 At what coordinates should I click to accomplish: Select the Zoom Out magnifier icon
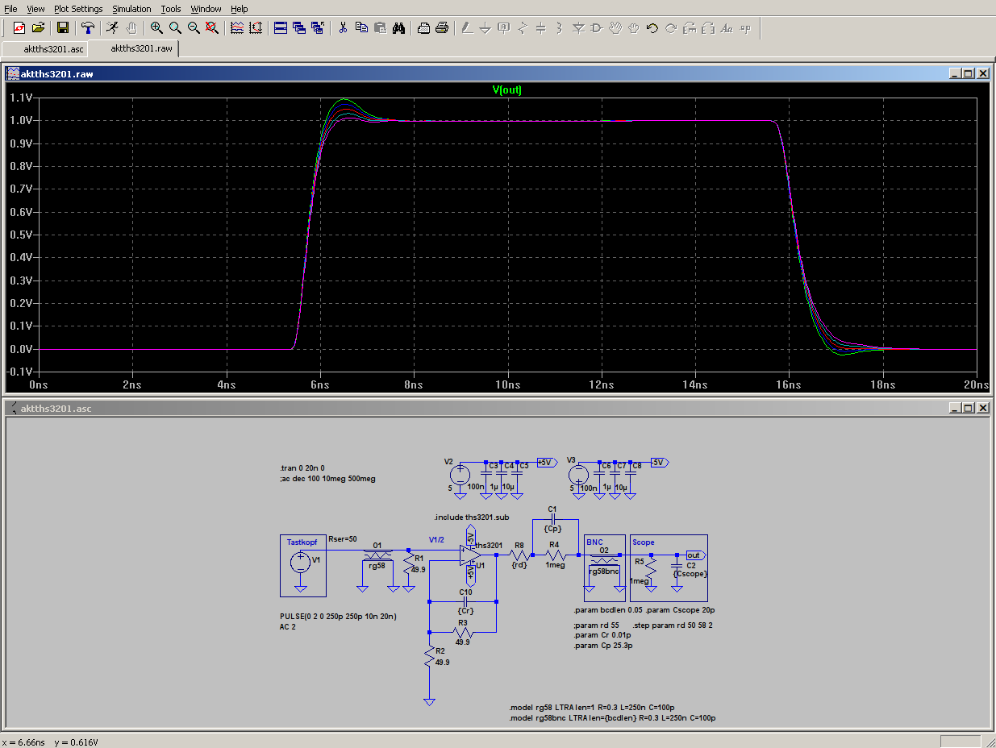(x=194, y=27)
